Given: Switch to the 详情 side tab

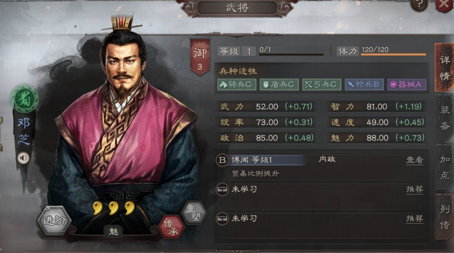Looking at the screenshot, I should (x=444, y=68).
